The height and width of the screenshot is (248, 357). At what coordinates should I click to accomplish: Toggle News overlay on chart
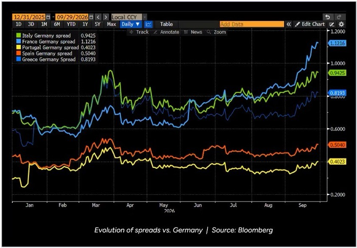193,32
